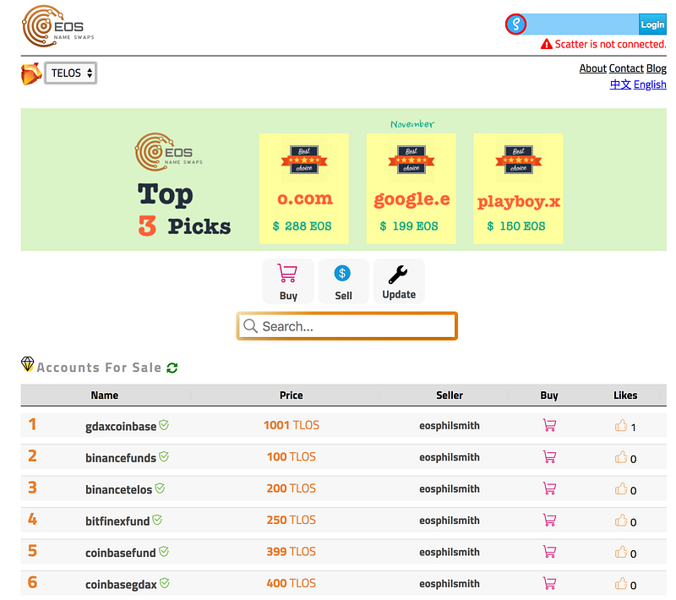
Task: Click the gdaxcoinbase account name
Action: click(x=121, y=426)
